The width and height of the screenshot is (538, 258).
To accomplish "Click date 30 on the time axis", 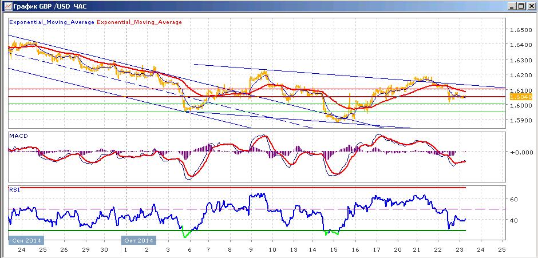I will coord(105,250).
